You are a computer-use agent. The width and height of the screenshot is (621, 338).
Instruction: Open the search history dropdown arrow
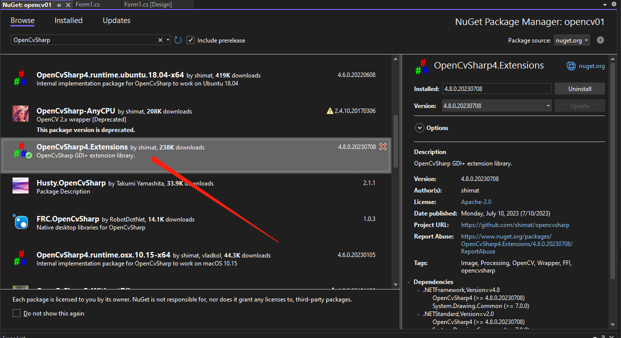168,40
